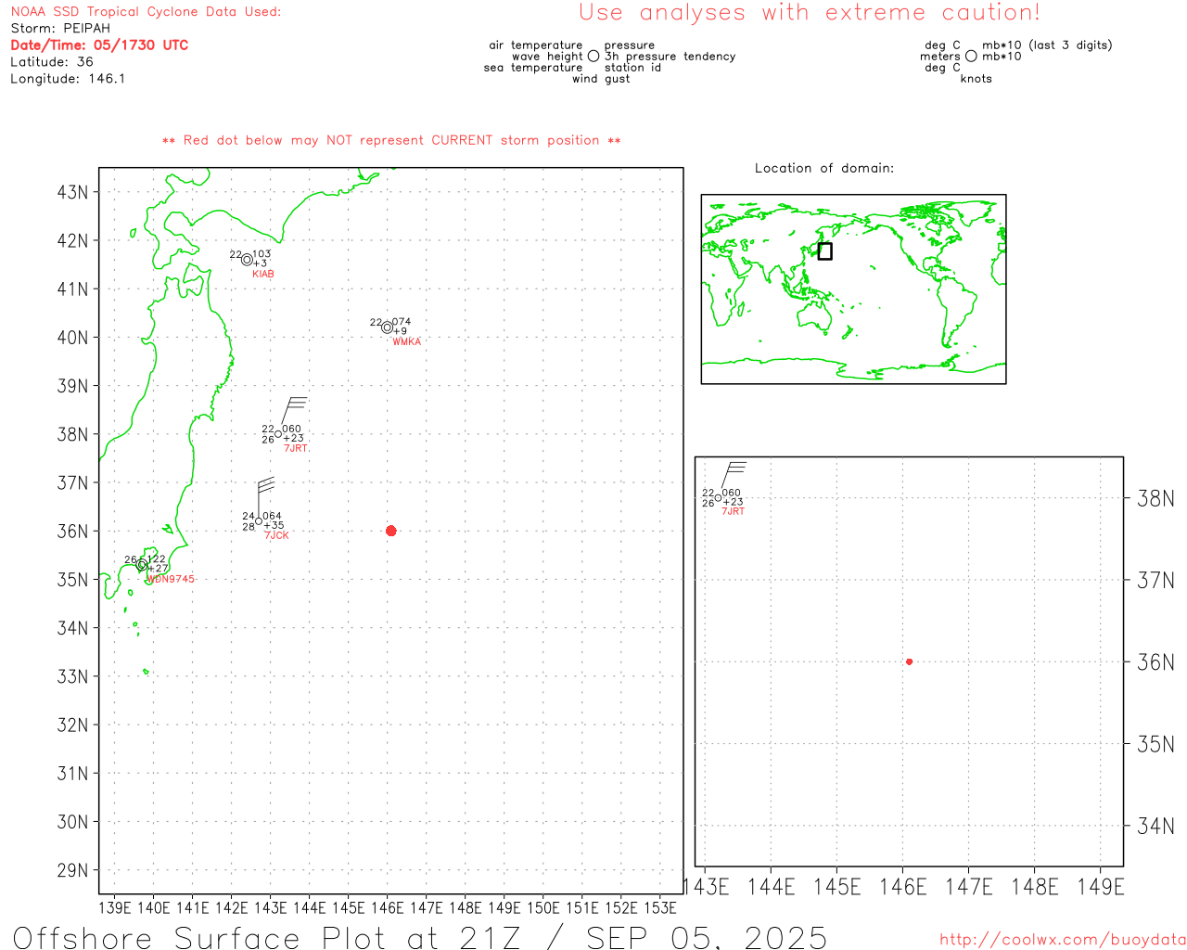Click the world locator map thumbnail
Image resolution: width=1187 pixels, height=950 pixels.
tap(853, 289)
